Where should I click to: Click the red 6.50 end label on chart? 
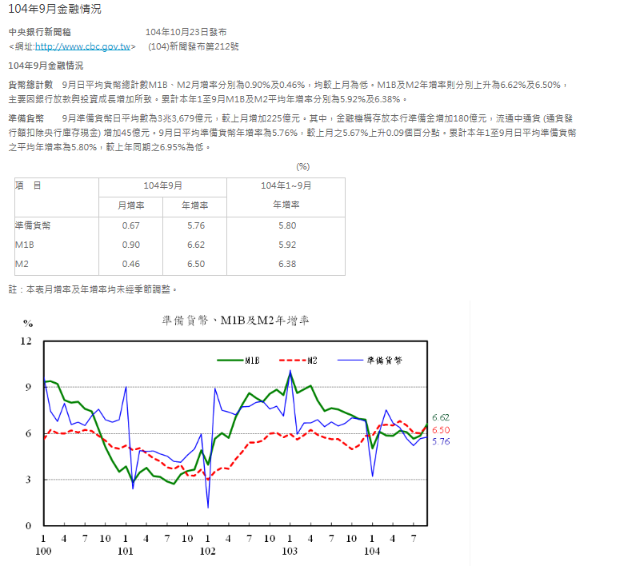[441, 430]
